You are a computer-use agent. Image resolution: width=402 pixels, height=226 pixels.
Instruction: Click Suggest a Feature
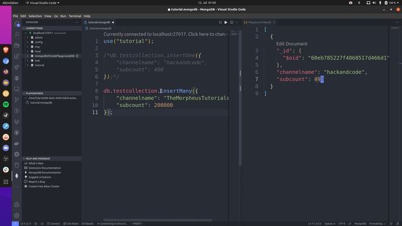coord(40,177)
